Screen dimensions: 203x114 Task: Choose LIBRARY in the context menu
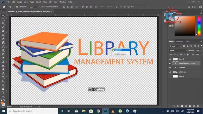tap(121, 50)
